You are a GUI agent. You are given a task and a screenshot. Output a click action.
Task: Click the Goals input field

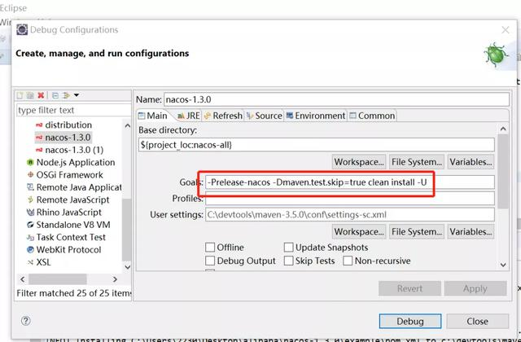(x=348, y=182)
